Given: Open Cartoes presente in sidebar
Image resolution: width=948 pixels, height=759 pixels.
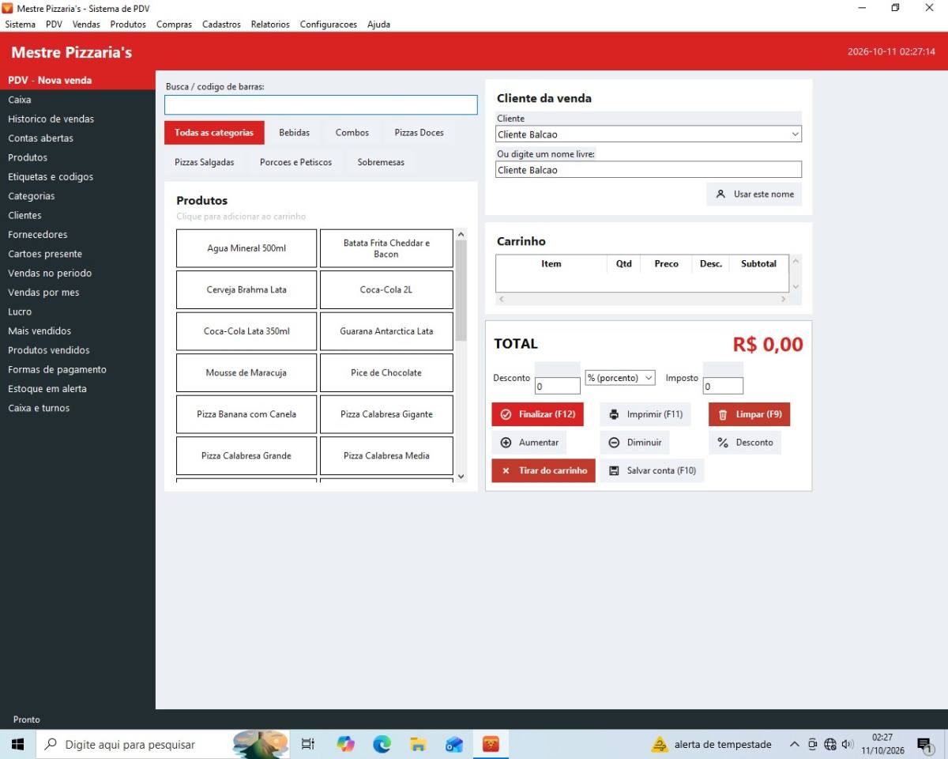Looking at the screenshot, I should (45, 254).
